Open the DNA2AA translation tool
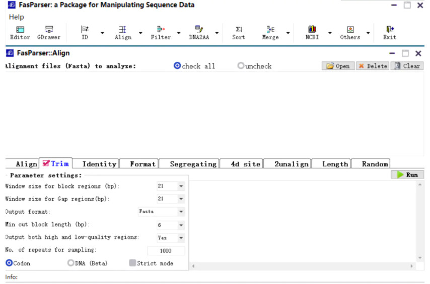 [199, 33]
